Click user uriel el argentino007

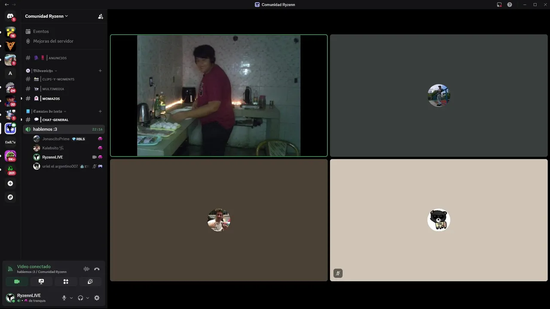(68, 166)
